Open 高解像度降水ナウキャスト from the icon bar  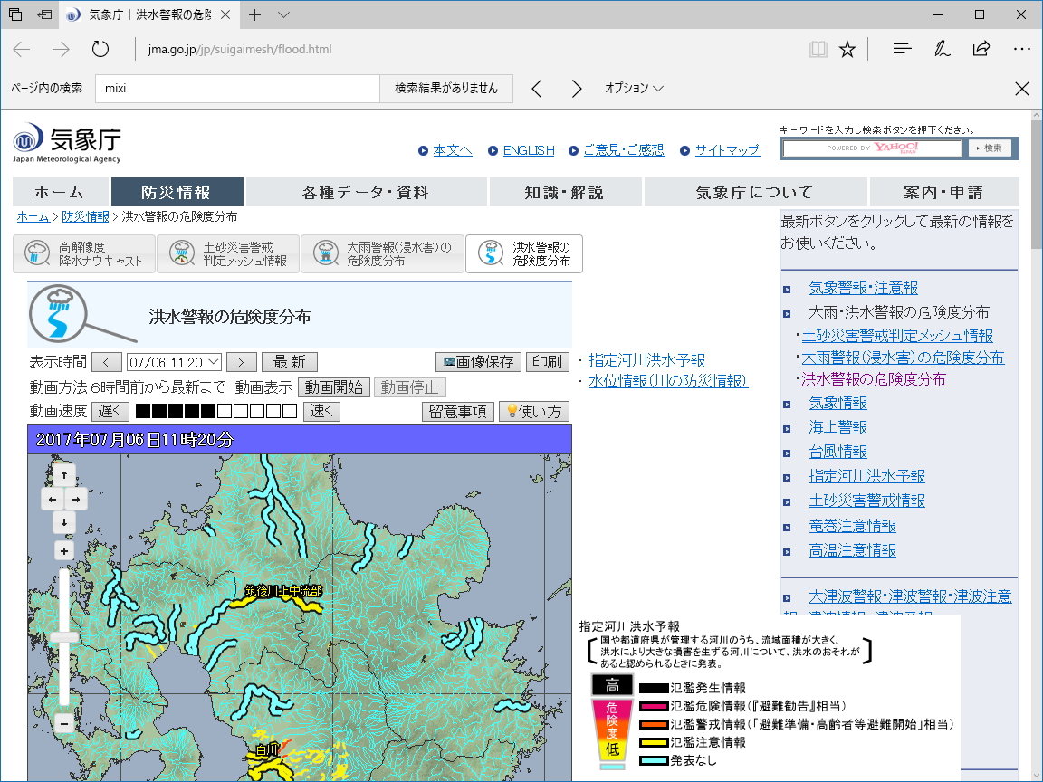[x=84, y=253]
